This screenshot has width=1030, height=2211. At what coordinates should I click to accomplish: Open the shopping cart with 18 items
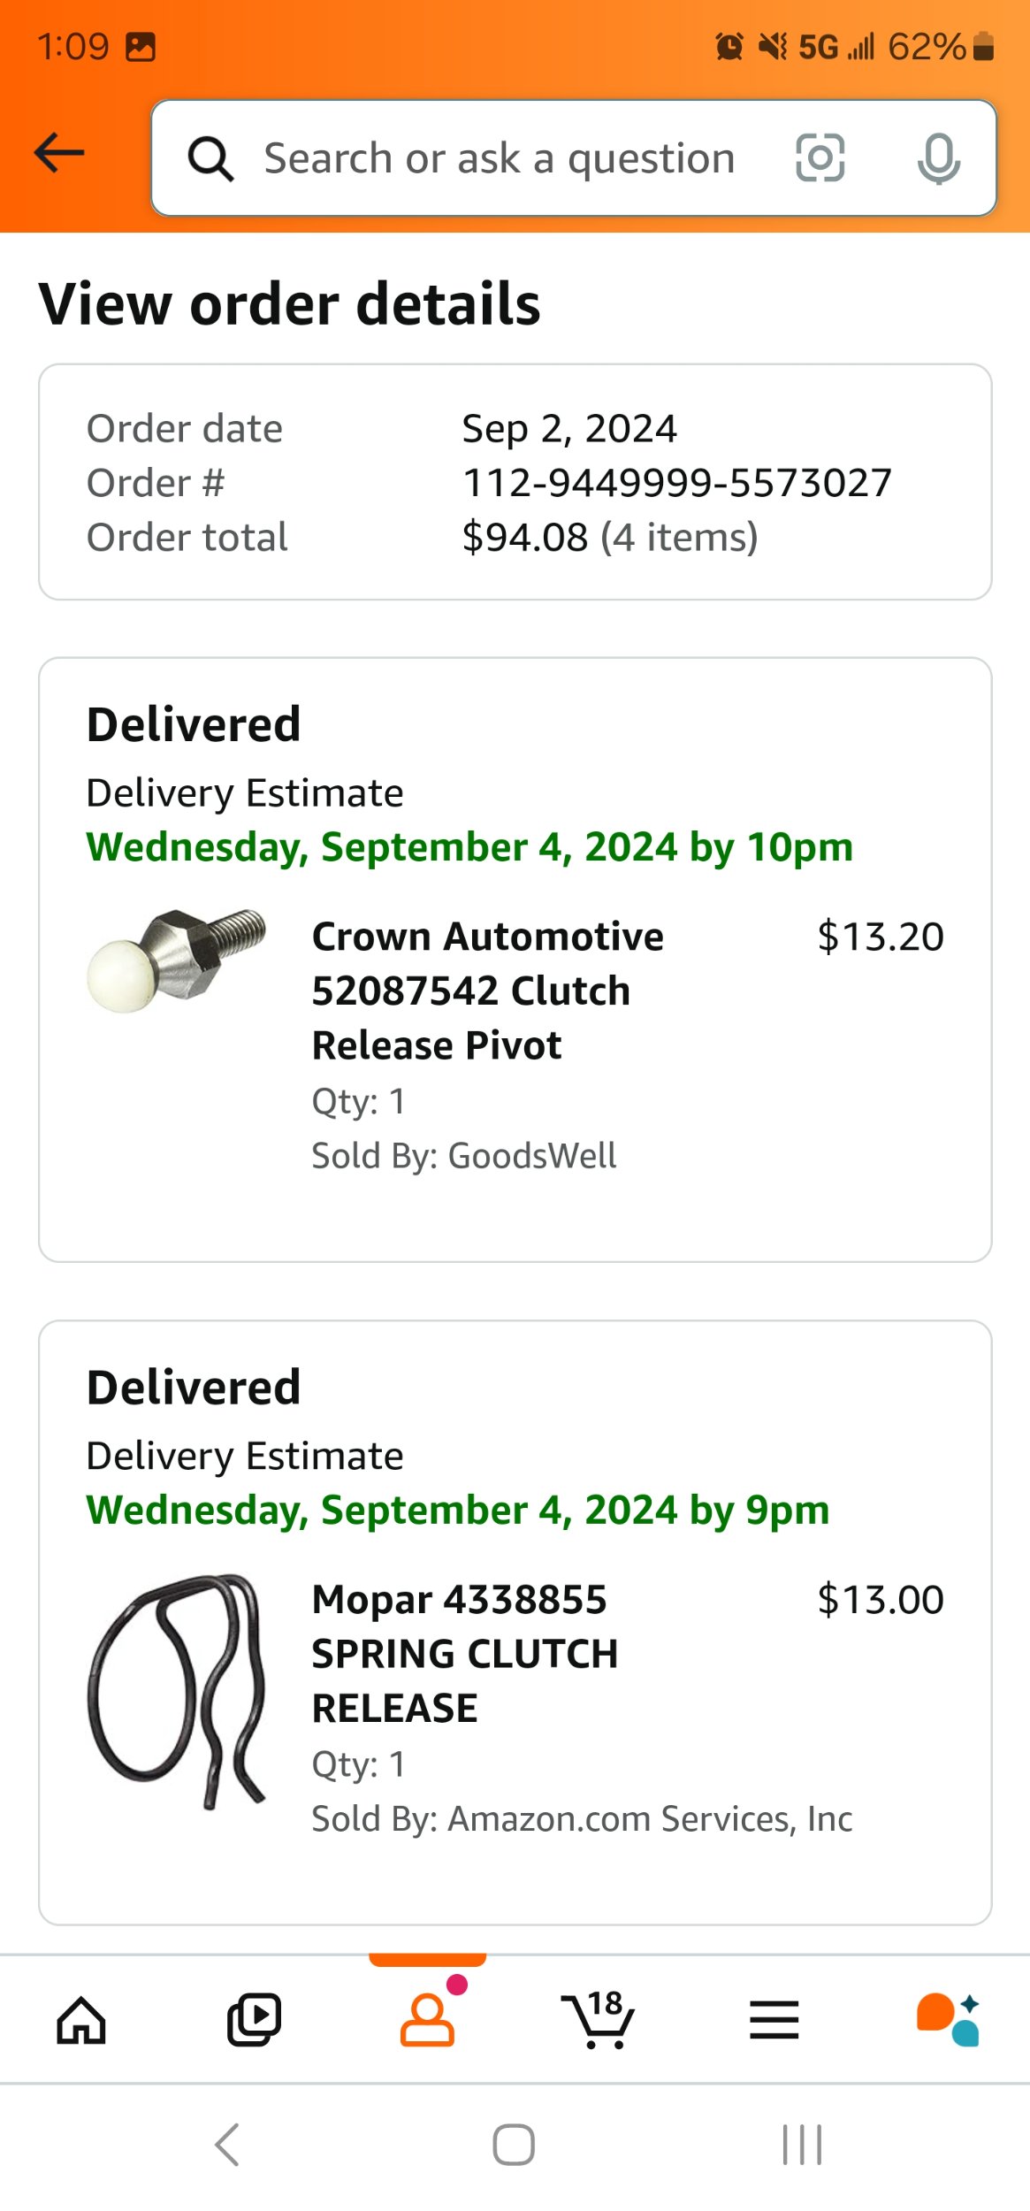(599, 2021)
